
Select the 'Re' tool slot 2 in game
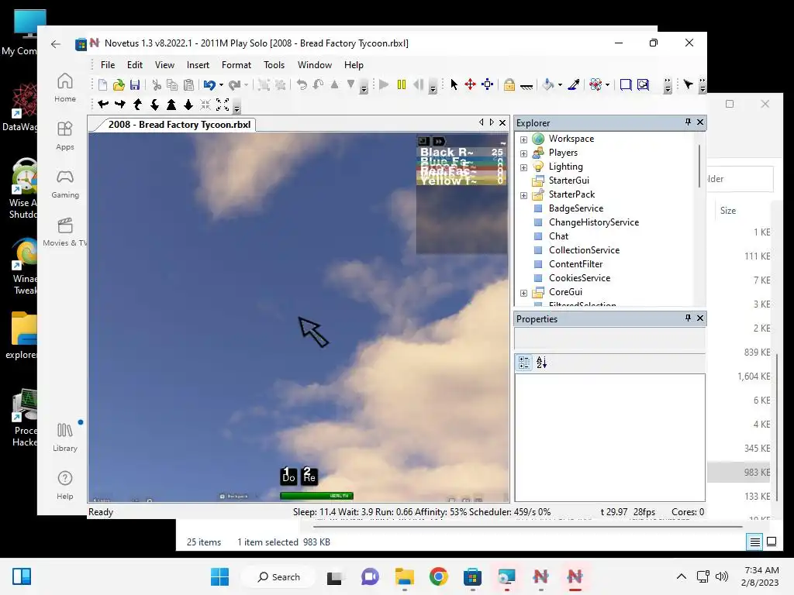pos(309,476)
